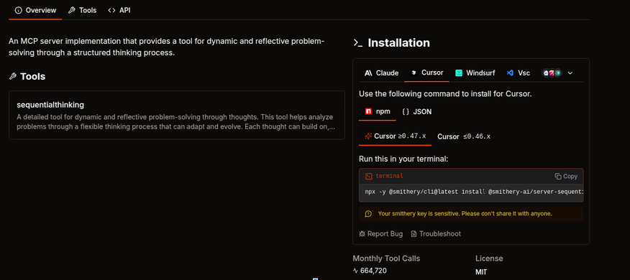Click the activity pulse icon beside 664,720
Image resolution: width=630 pixels, height=280 pixels.
pos(355,271)
